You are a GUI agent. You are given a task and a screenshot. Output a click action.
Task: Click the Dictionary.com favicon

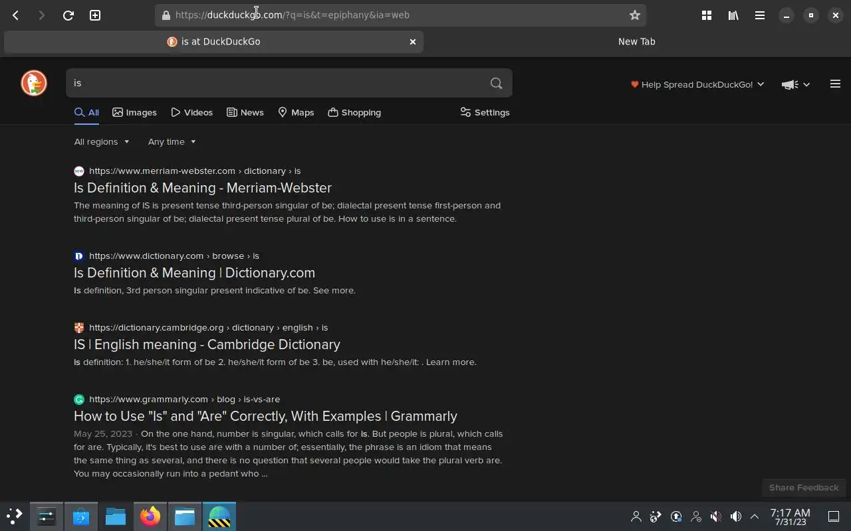pyautogui.click(x=79, y=256)
